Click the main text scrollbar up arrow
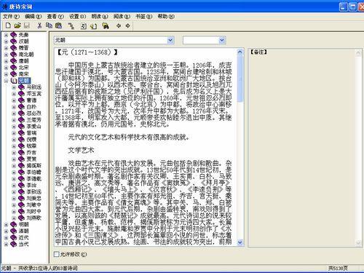The width and height of the screenshot is (364, 273). [240, 52]
